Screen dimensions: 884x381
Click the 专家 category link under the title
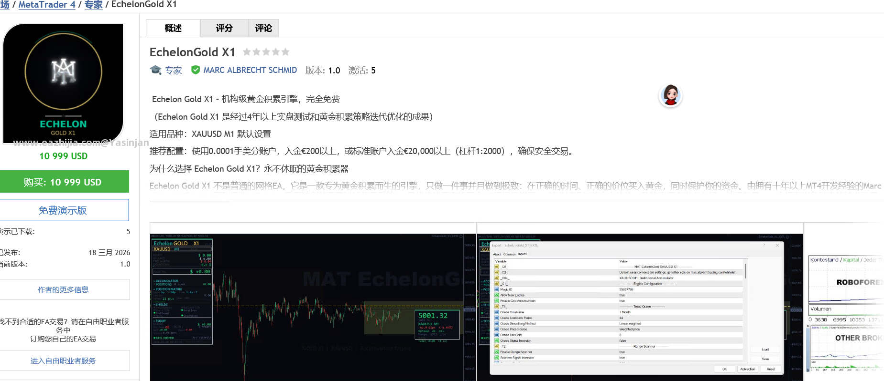(174, 71)
